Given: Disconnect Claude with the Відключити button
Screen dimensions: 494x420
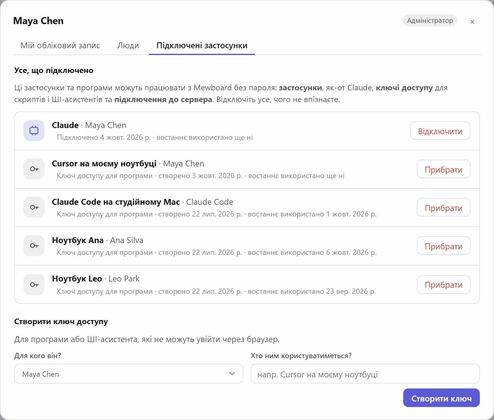Looking at the screenshot, I should click(440, 131).
